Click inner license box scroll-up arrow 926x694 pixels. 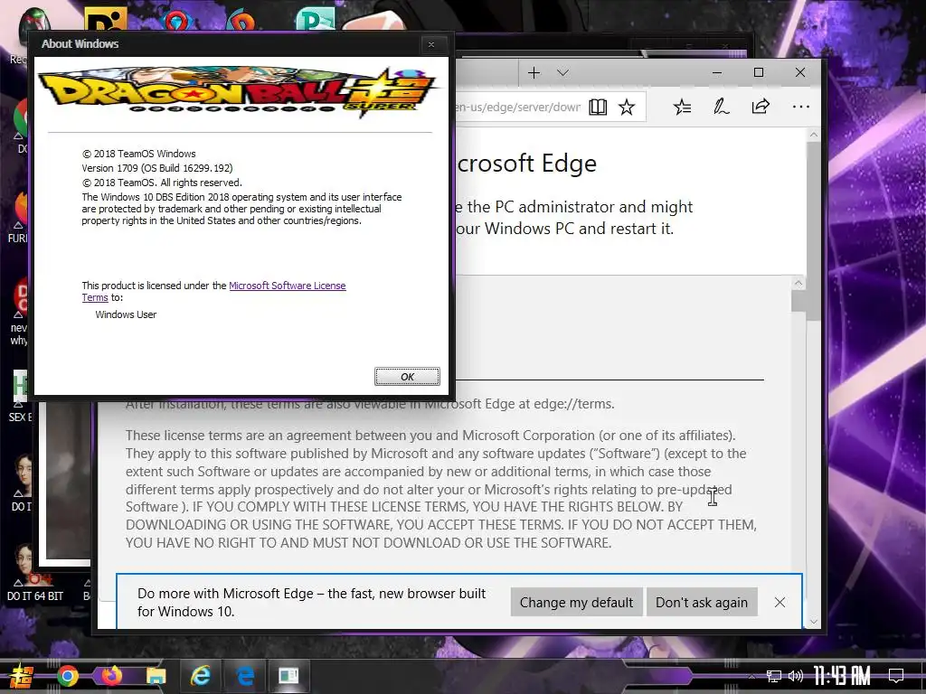coord(798,283)
